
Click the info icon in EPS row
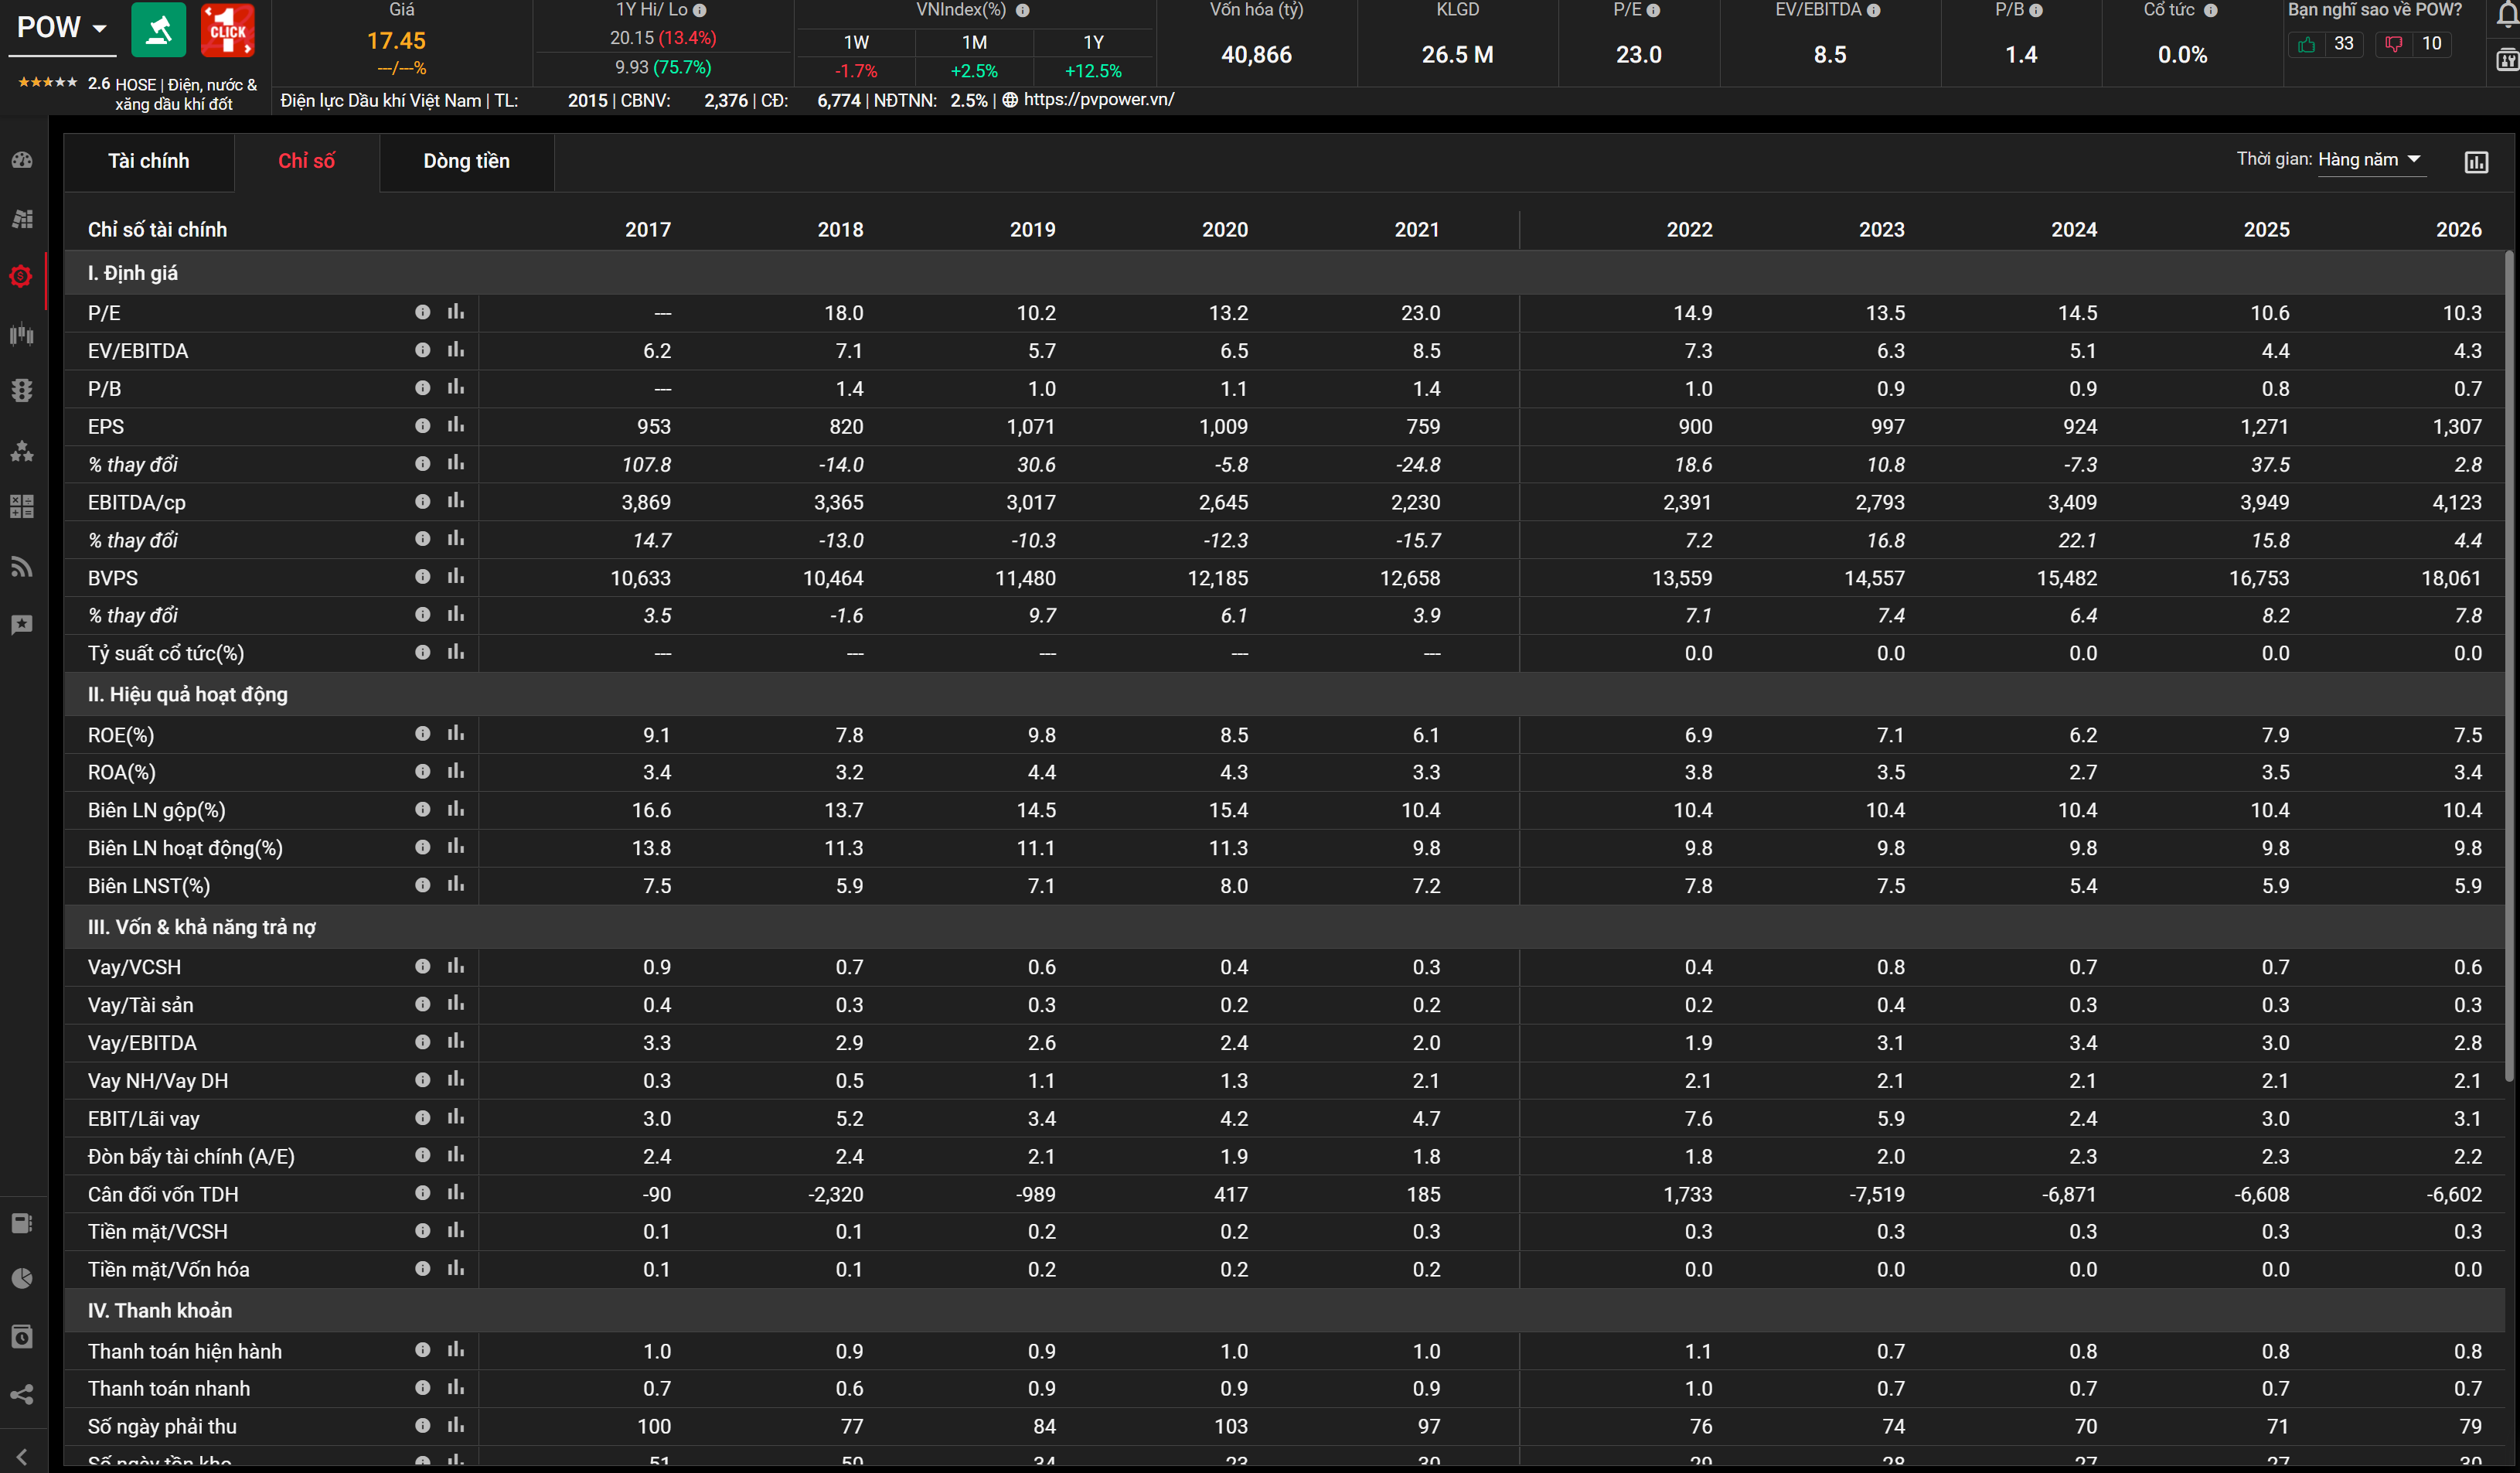[x=422, y=426]
